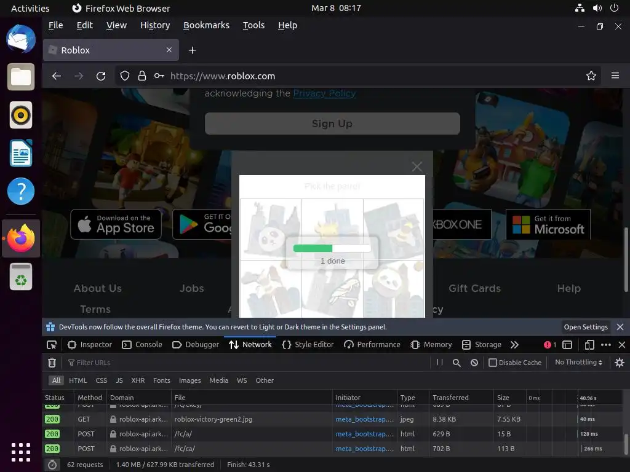
Task: Click Get it from Microsoft badge
Action: 548,224
